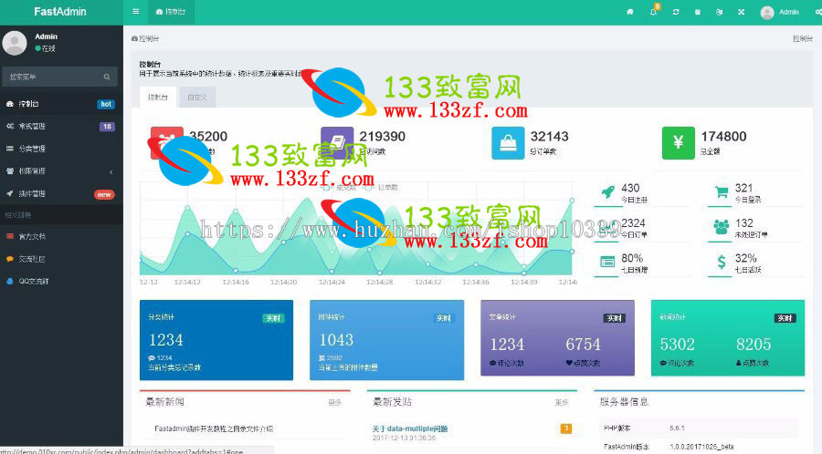Select the first white tab in the panel

[x=158, y=98]
